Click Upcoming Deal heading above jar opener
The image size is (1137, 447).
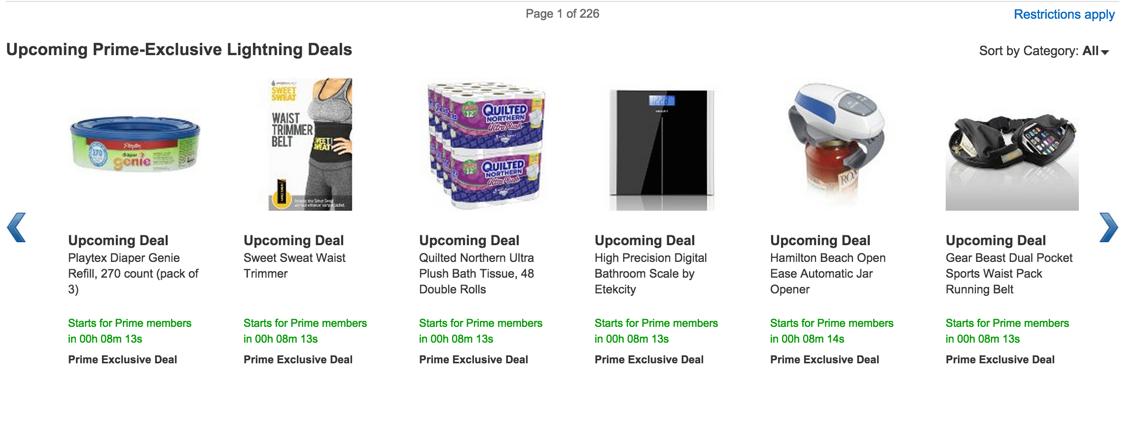click(x=820, y=241)
